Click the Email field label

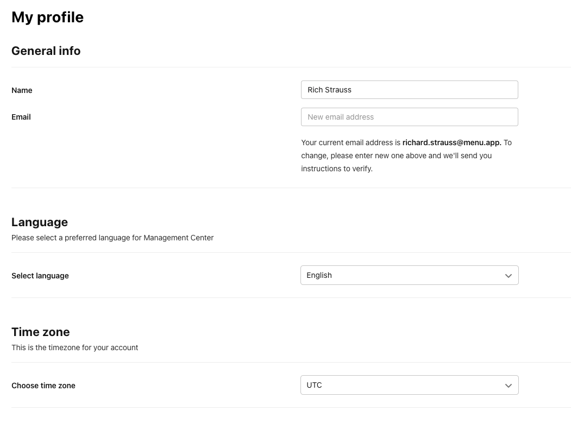(21, 117)
